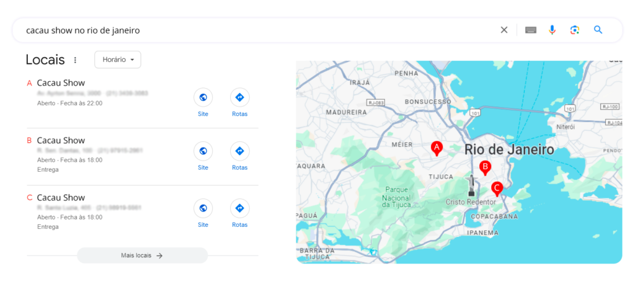Viewport: 635px width, 284px height.
Task: Click map pin C above Copacabana
Action: point(497,189)
